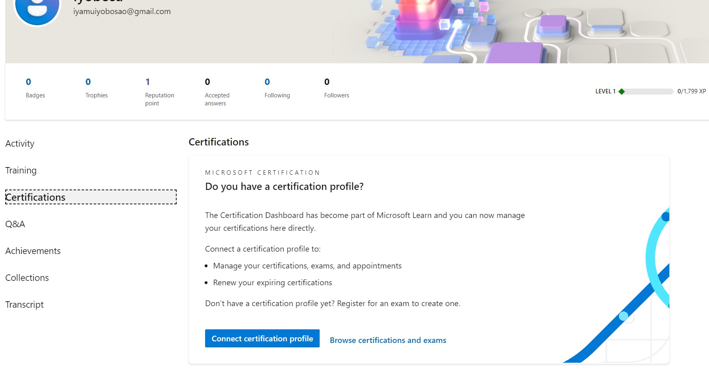Click the Reputation point value
The image size is (709, 369).
147,82
